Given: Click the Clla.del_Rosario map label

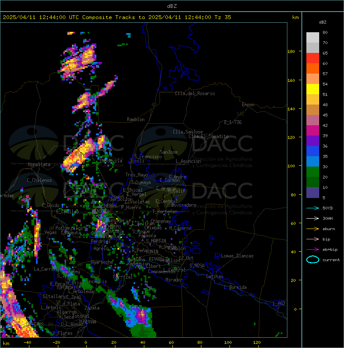Looking at the screenshot, I should tap(195, 93).
